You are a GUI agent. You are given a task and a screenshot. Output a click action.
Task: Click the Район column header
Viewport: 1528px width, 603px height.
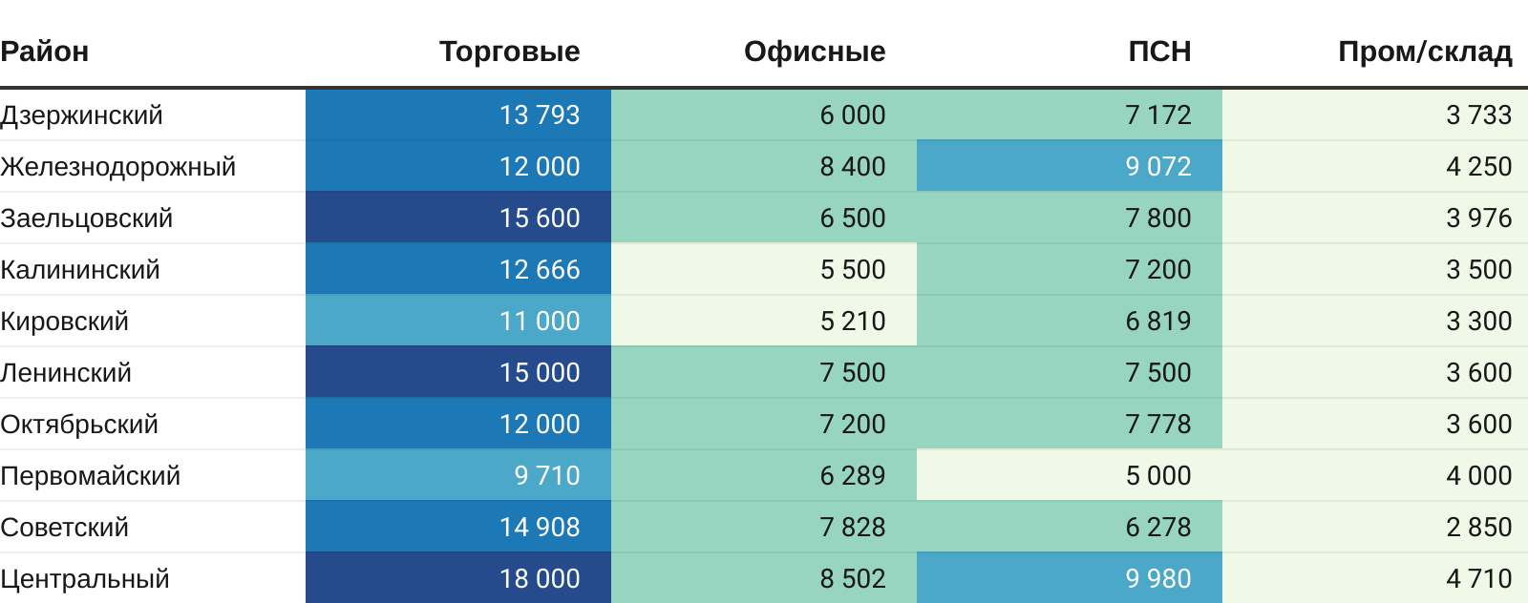click(45, 52)
